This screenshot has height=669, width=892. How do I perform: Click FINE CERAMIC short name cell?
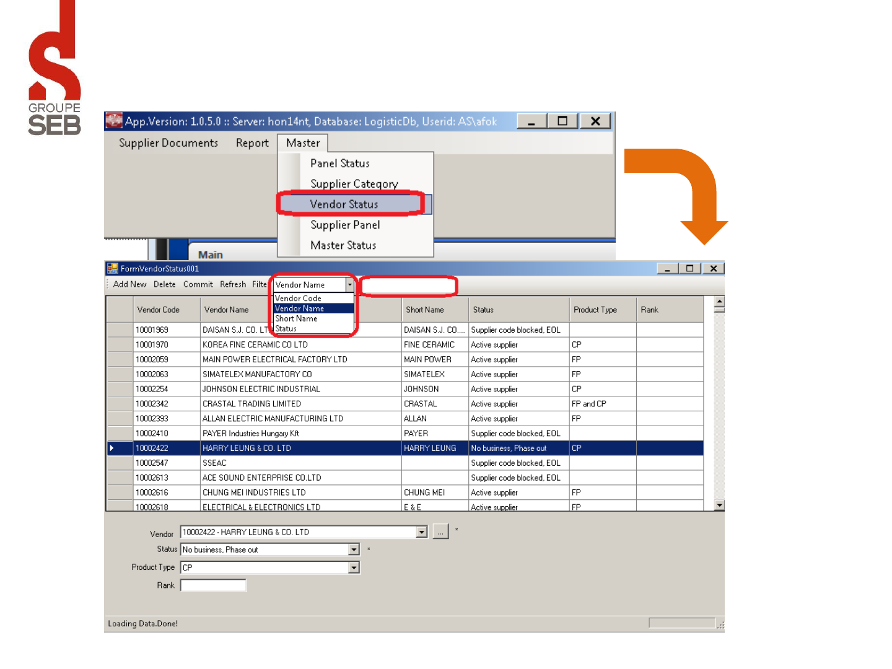435,344
